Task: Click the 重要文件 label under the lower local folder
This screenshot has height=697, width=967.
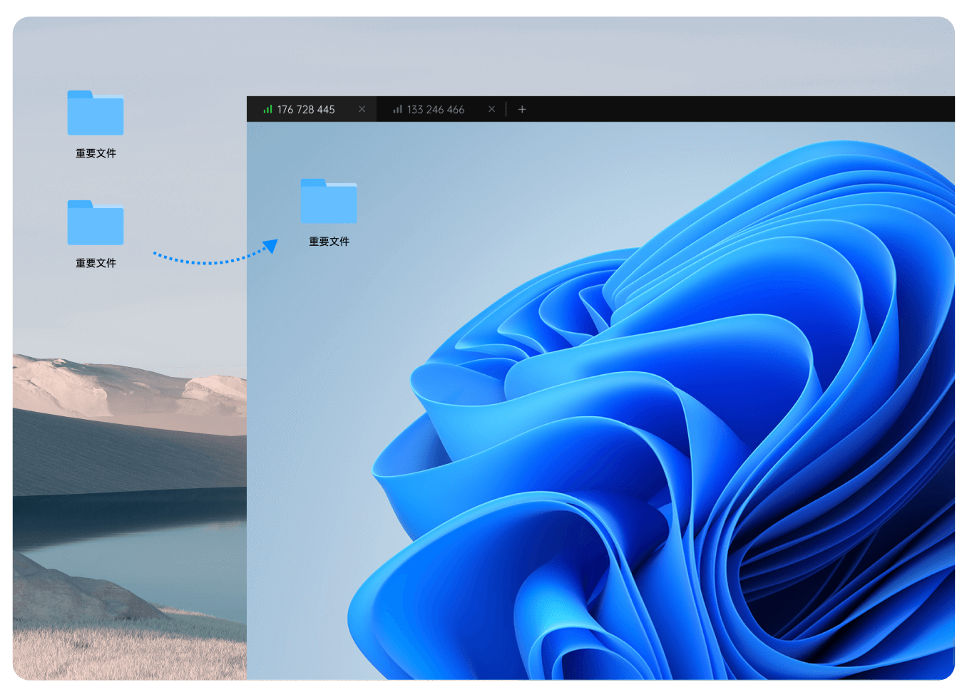Action: [96, 263]
